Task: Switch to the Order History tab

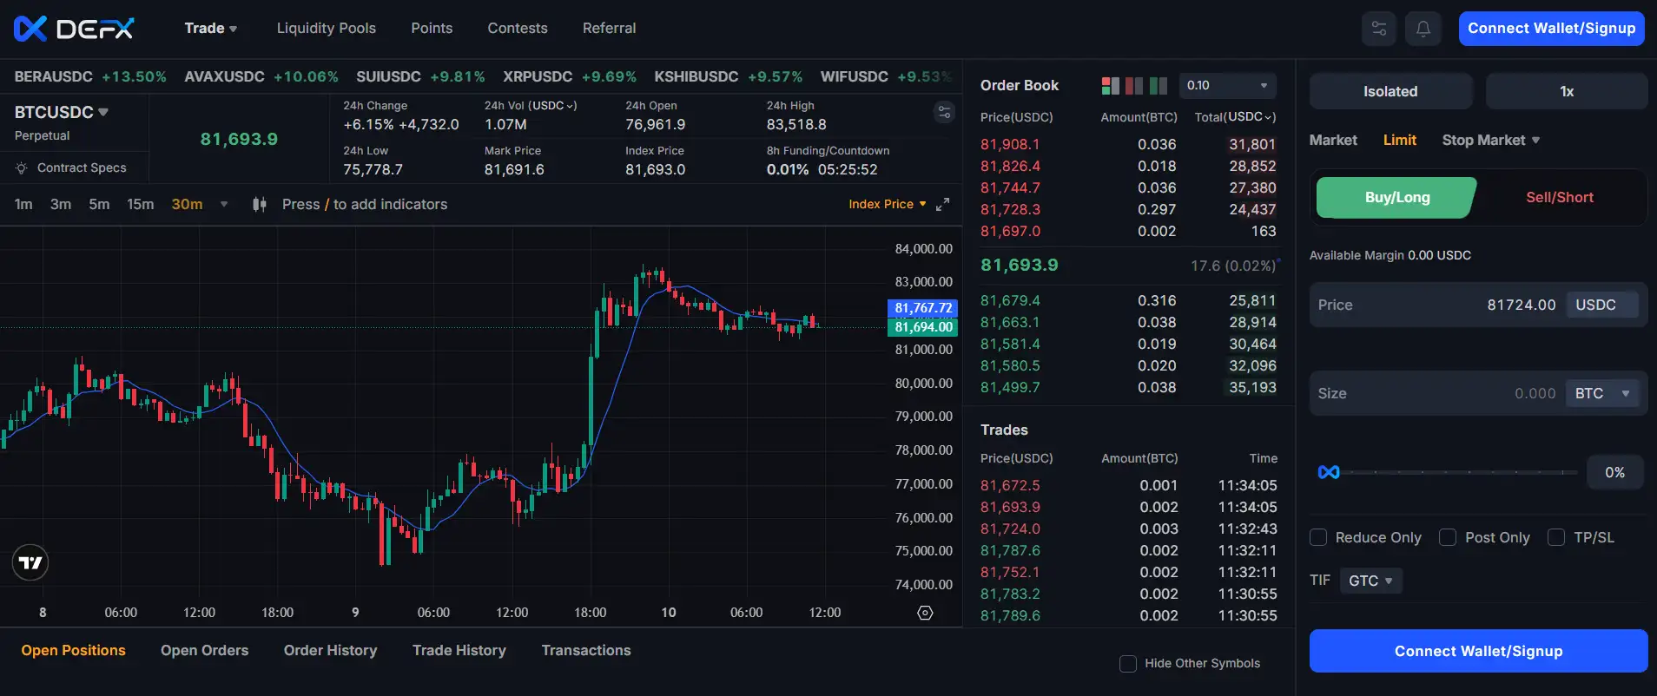Action: tap(330, 650)
